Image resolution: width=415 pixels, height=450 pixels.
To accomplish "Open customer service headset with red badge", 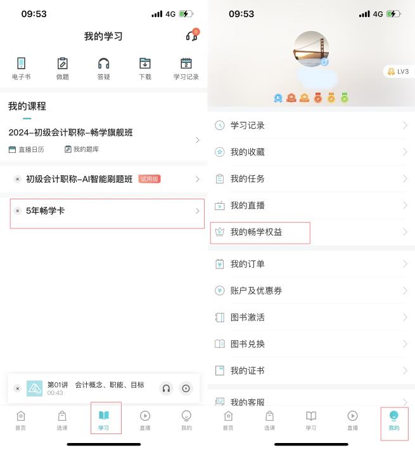I will (x=192, y=36).
